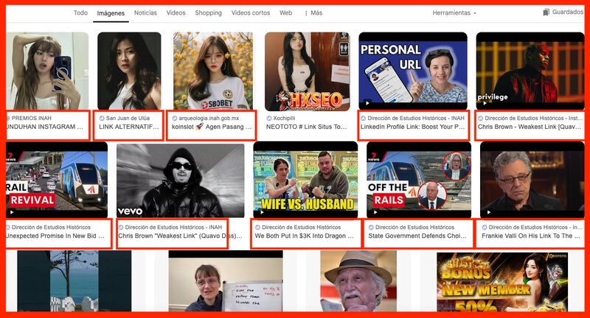Screen dimensions: 590x318
Task: Open the Noticias tab
Action: (145, 13)
